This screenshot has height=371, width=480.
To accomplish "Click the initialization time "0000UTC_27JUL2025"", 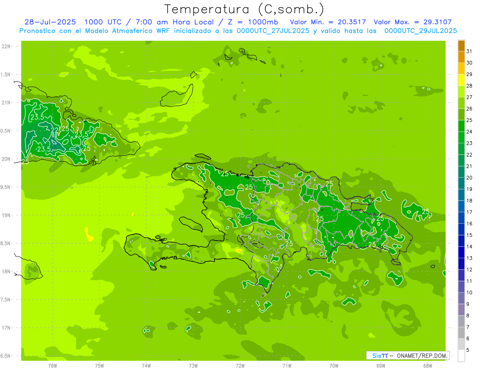I will [x=273, y=31].
